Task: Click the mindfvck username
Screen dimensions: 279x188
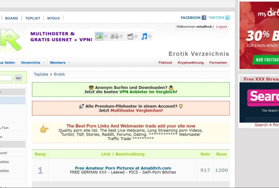Action: [x=204, y=27]
